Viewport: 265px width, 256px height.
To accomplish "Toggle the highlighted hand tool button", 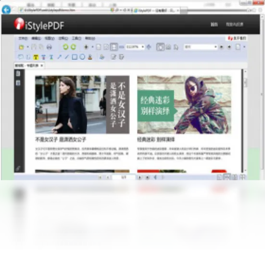I will click(x=160, y=47).
